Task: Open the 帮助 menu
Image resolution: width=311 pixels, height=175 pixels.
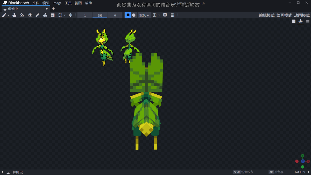Action: [x=88, y=3]
